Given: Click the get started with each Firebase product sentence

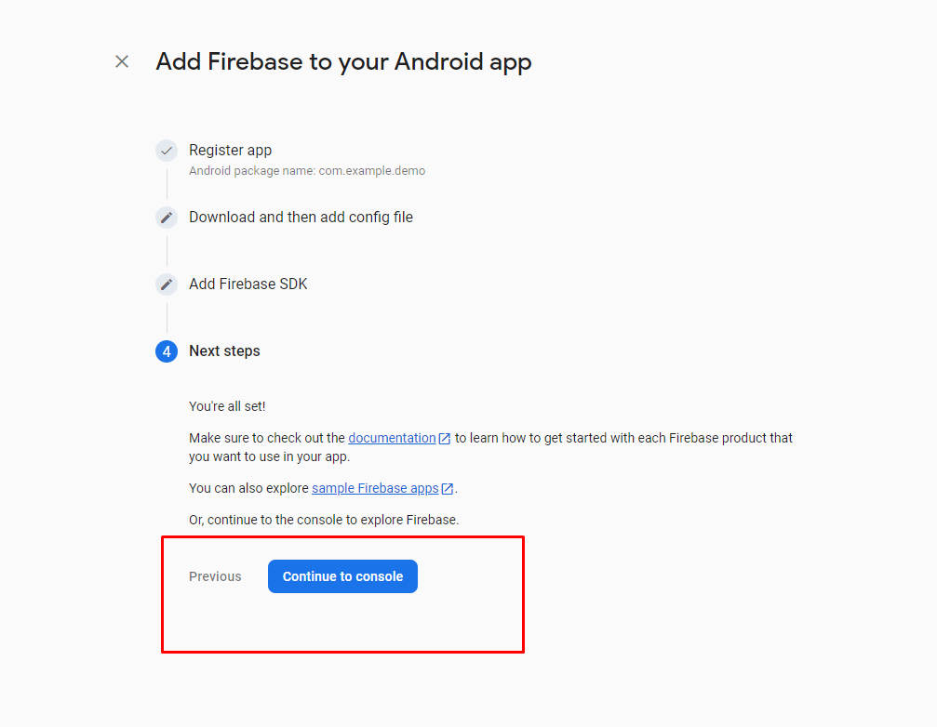Looking at the screenshot, I should tap(623, 438).
